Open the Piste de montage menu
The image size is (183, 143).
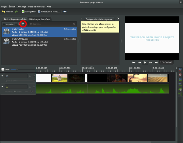coord(36,6)
